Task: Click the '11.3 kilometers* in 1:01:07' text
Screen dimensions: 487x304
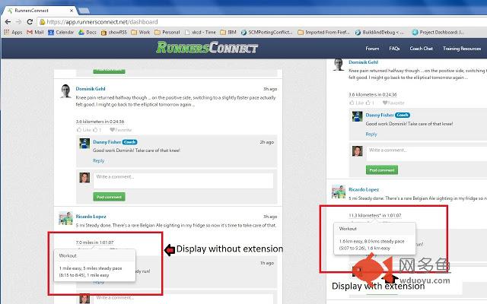Action: (375, 215)
